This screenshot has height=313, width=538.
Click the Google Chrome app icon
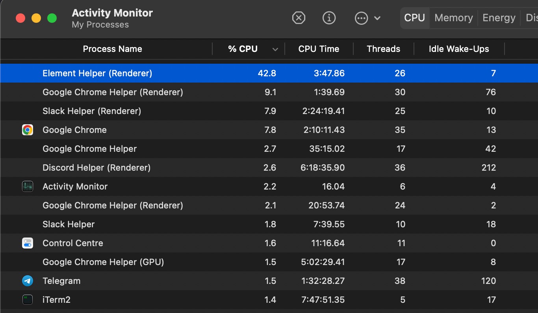point(28,130)
